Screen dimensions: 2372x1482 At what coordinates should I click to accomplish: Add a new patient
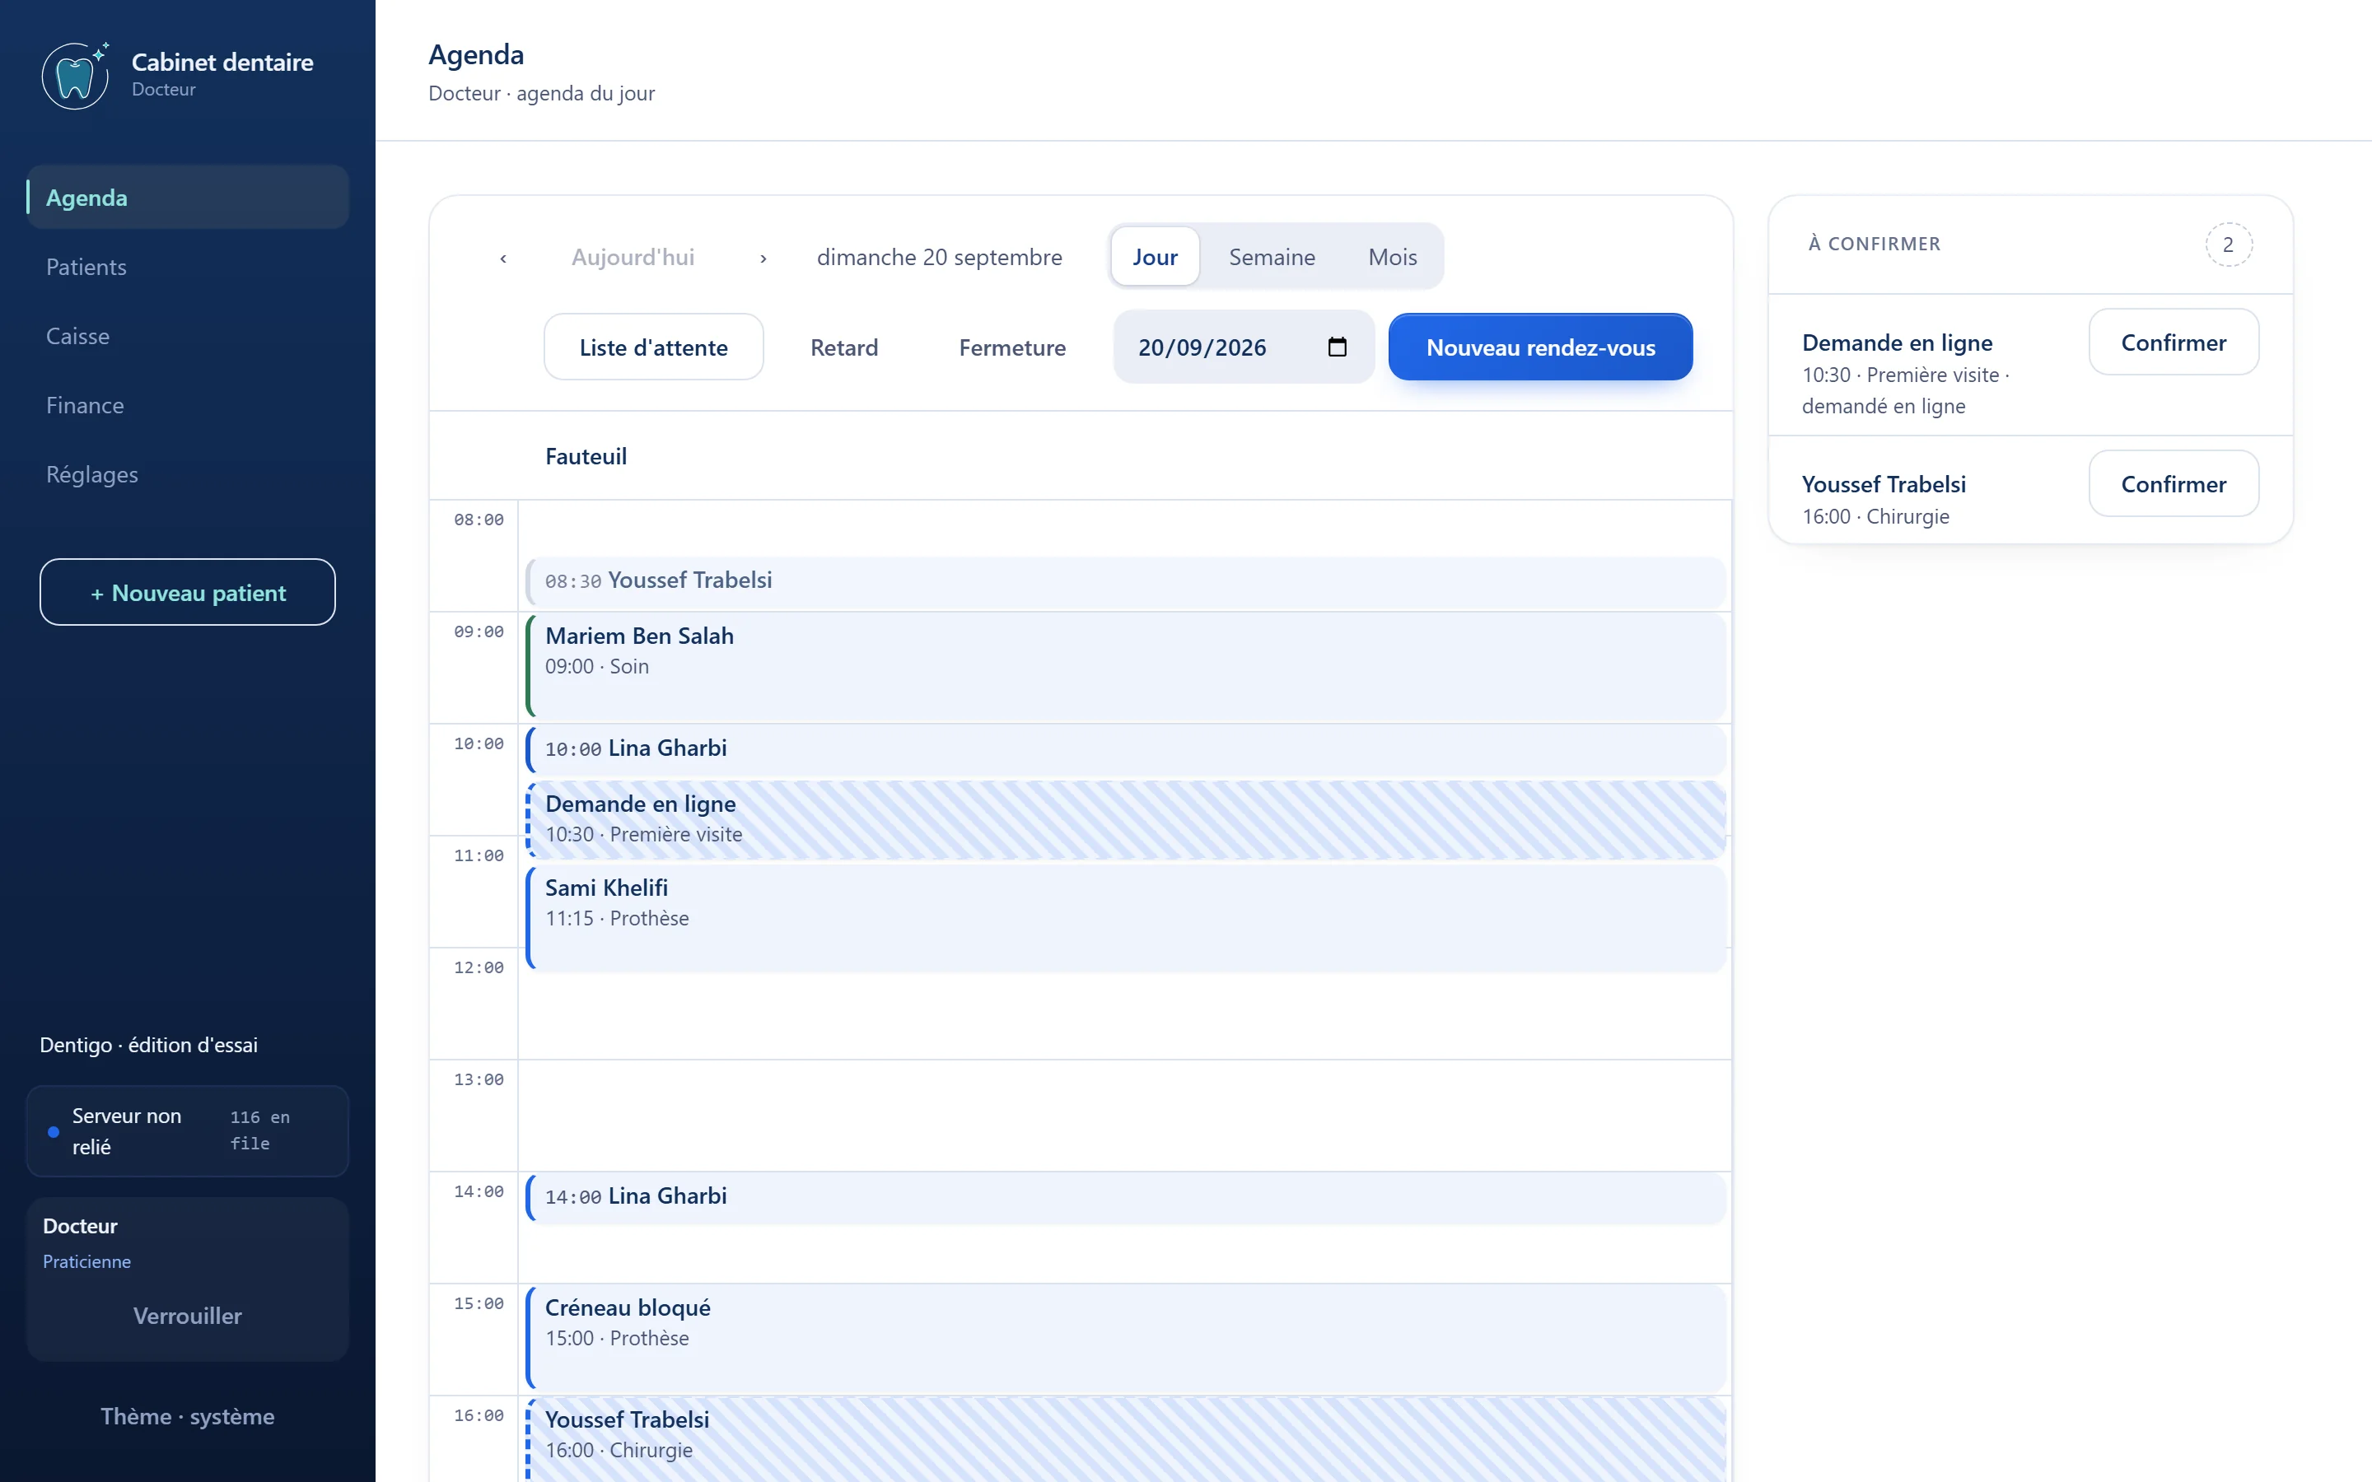[187, 592]
